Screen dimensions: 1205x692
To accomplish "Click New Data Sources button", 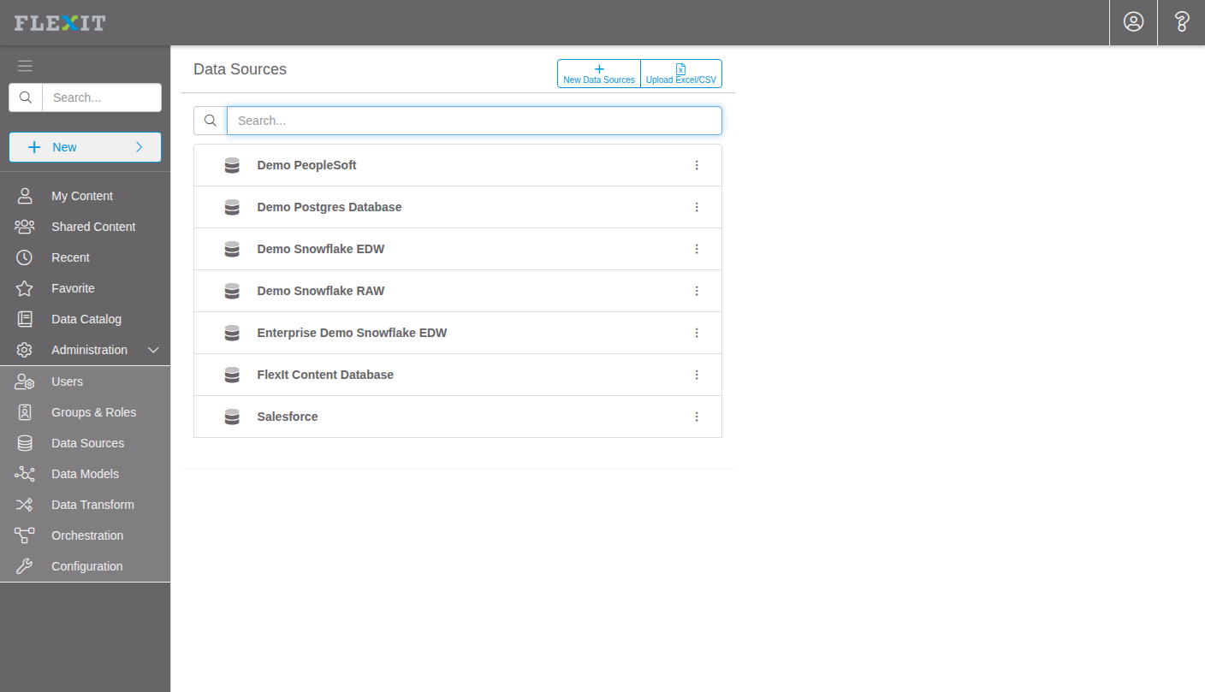I will click(x=599, y=74).
